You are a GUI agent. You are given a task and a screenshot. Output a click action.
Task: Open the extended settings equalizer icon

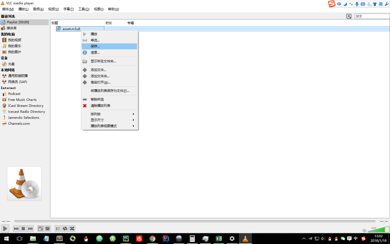48,228
